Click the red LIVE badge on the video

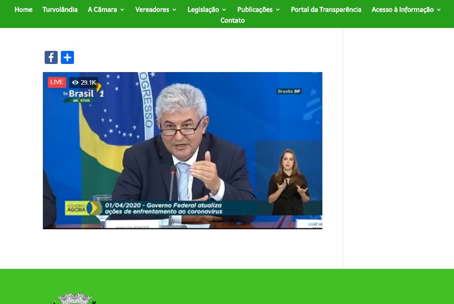point(56,82)
